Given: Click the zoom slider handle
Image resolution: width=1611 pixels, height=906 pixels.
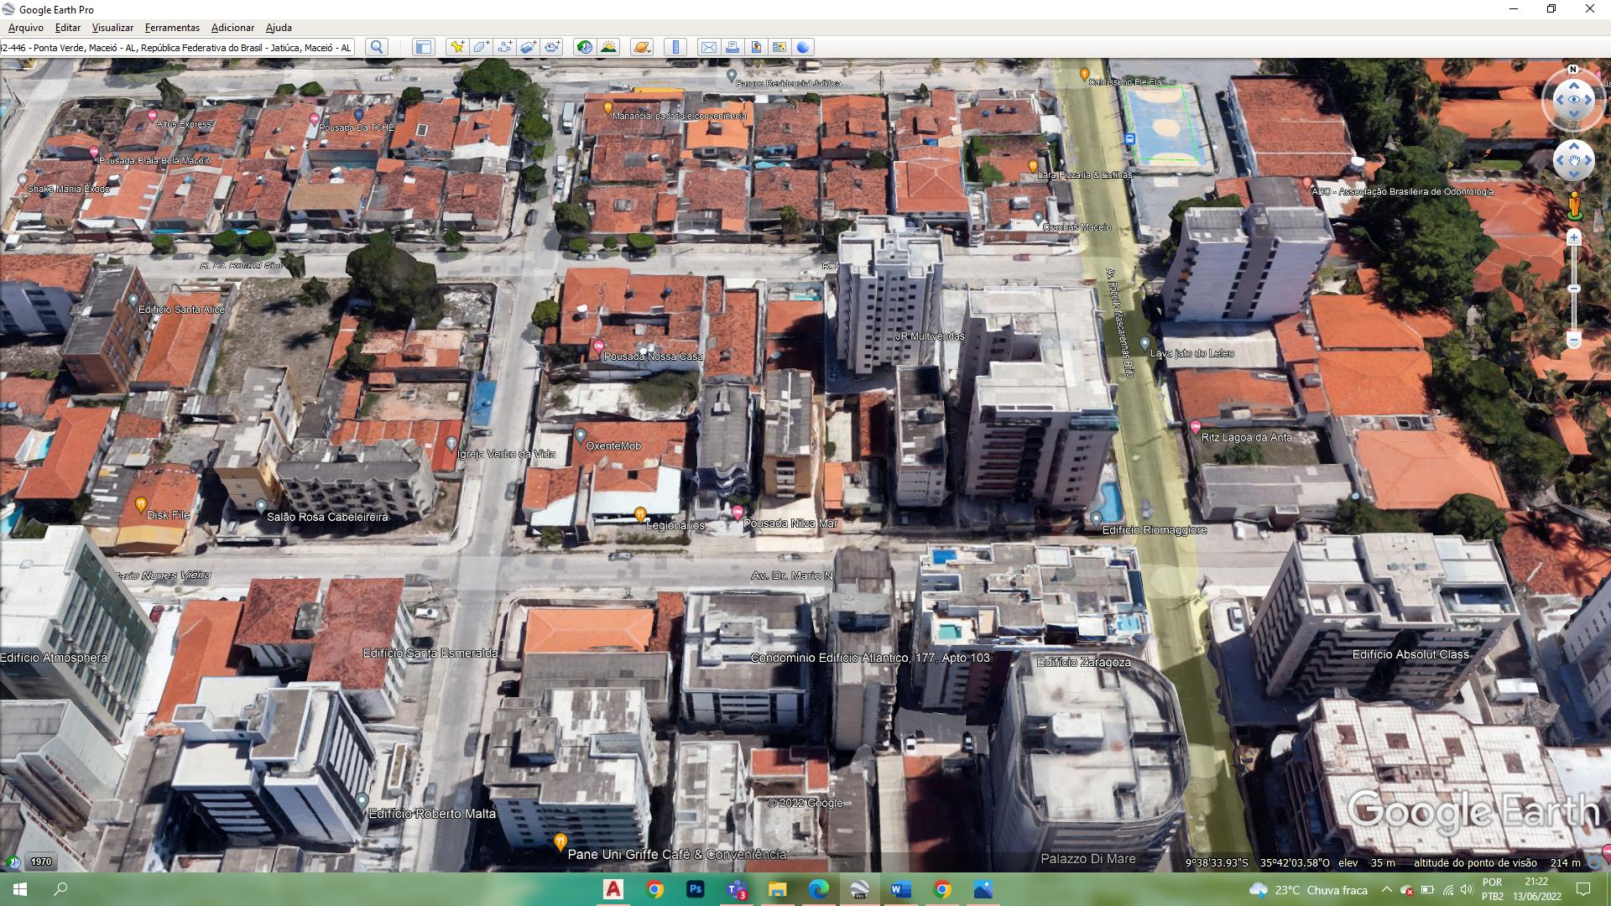Looking at the screenshot, I should (1574, 289).
